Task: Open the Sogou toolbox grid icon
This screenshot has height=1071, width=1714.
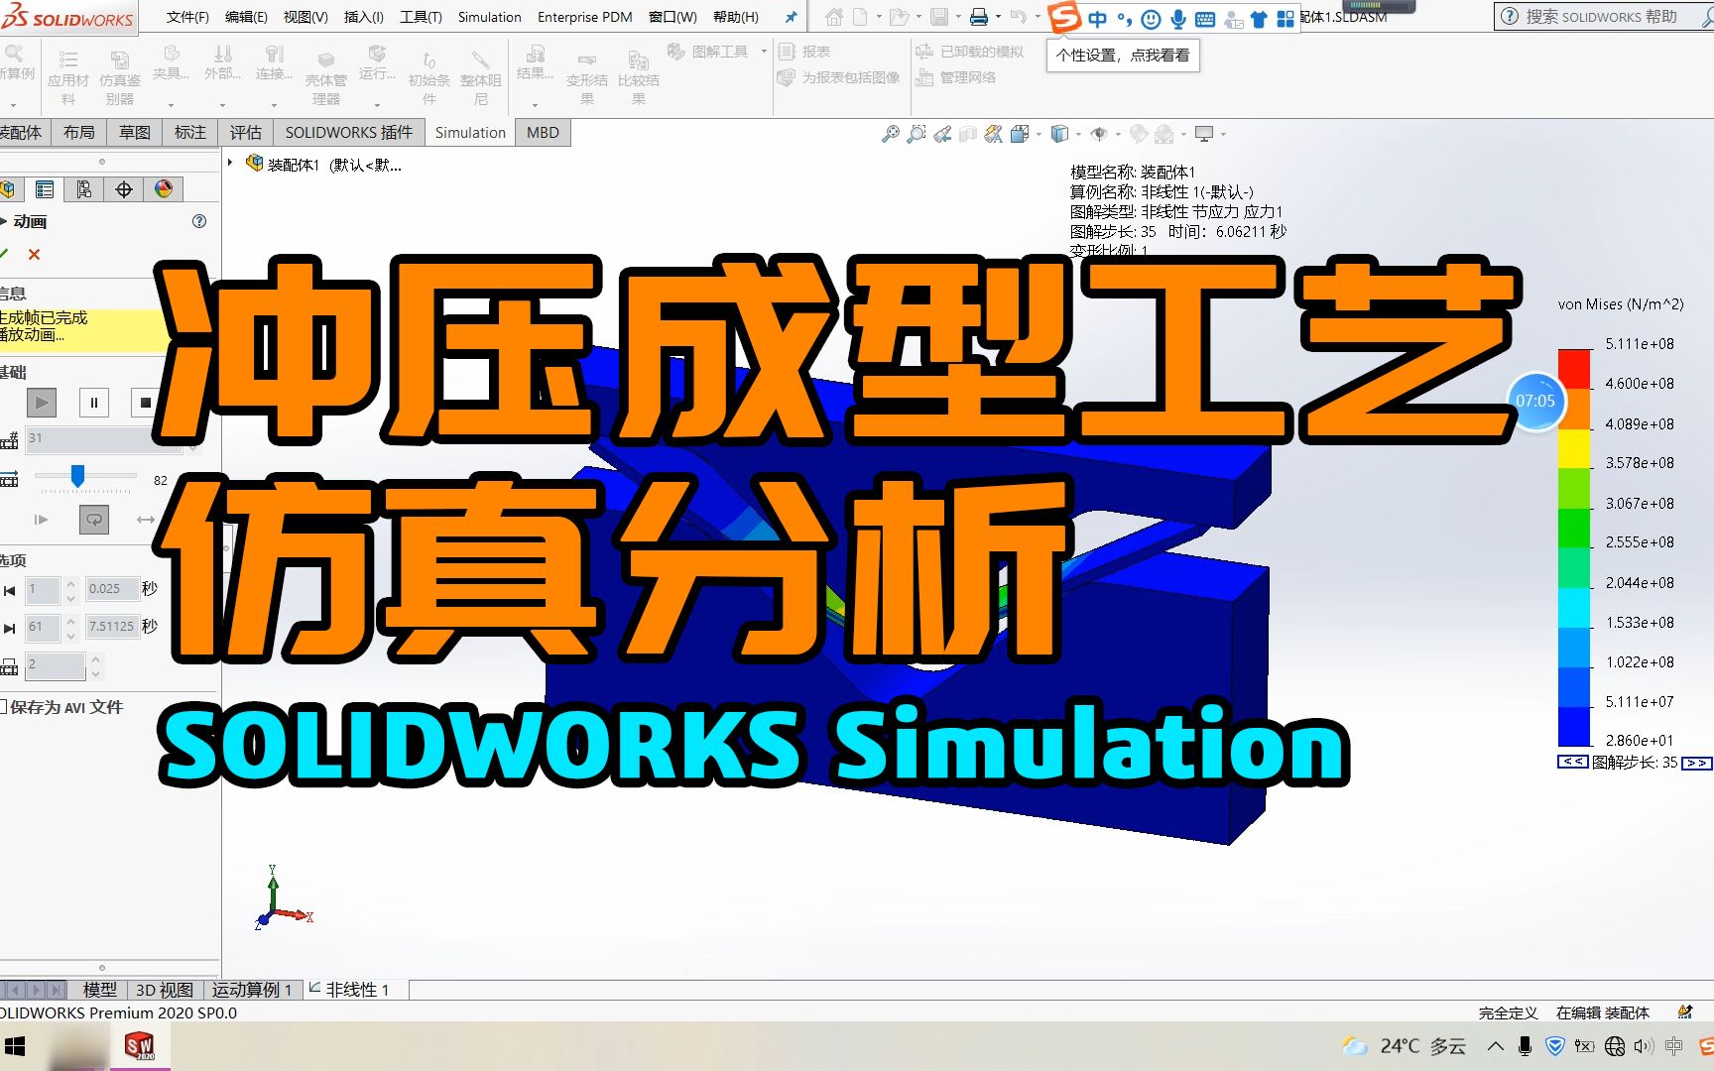Action: [x=1285, y=19]
